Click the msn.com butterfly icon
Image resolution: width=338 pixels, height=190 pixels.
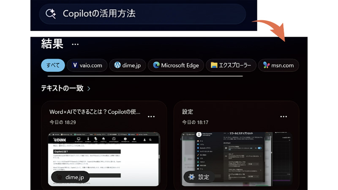[x=266, y=65]
